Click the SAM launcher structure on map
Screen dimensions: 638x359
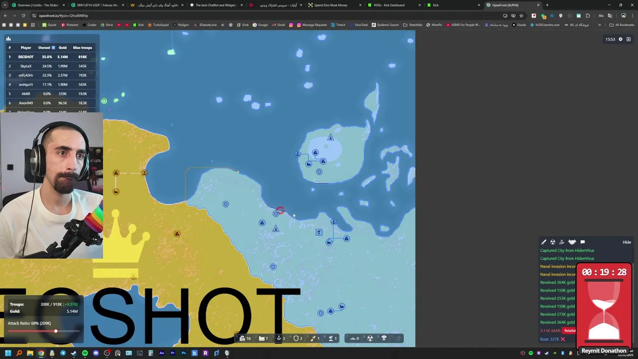(x=319, y=232)
